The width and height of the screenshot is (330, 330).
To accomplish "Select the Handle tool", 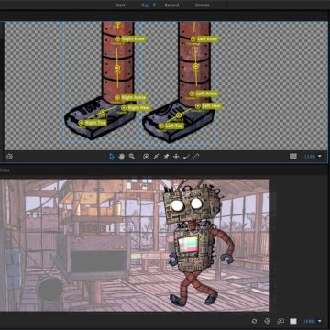I will pos(147,157).
